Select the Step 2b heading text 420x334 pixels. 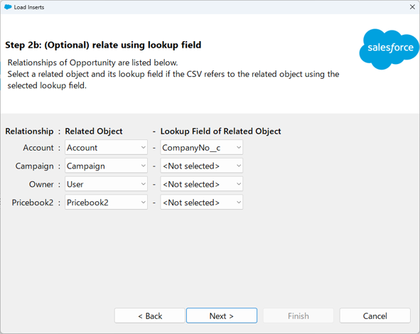pyautogui.click(x=103, y=45)
